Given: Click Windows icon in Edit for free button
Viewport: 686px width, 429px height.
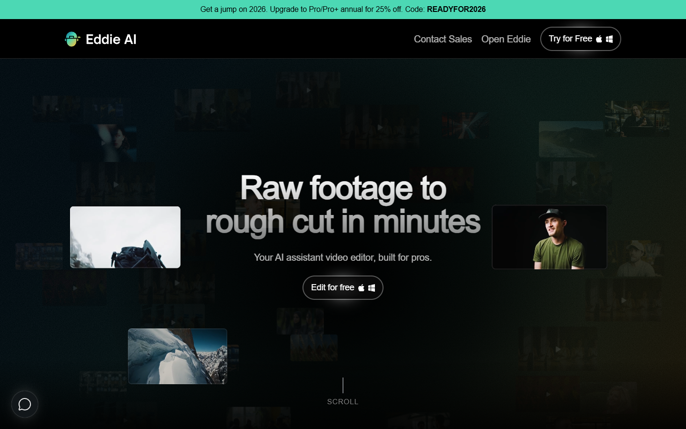Looking at the screenshot, I should 372,288.
